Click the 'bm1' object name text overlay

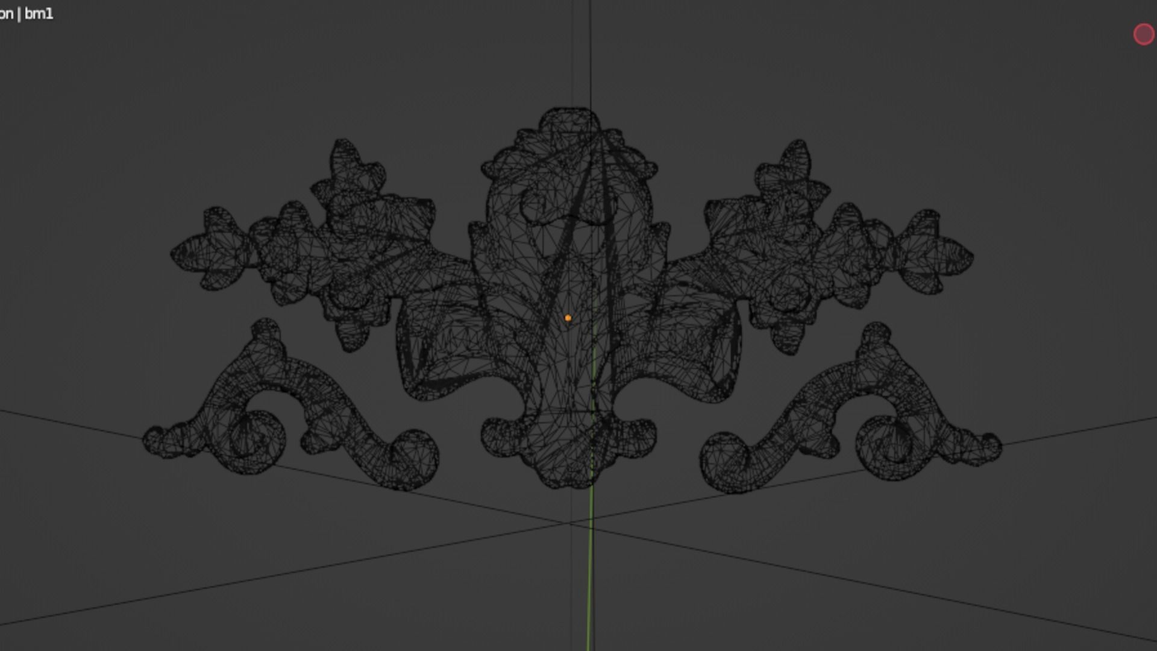coord(39,14)
